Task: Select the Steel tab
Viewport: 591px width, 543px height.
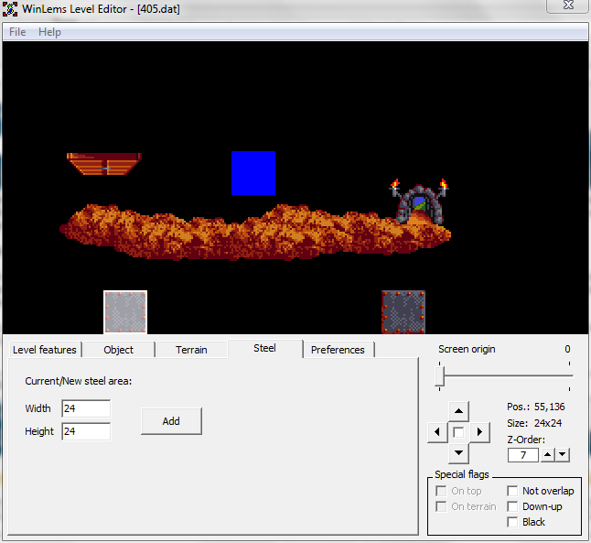Action: tap(264, 348)
